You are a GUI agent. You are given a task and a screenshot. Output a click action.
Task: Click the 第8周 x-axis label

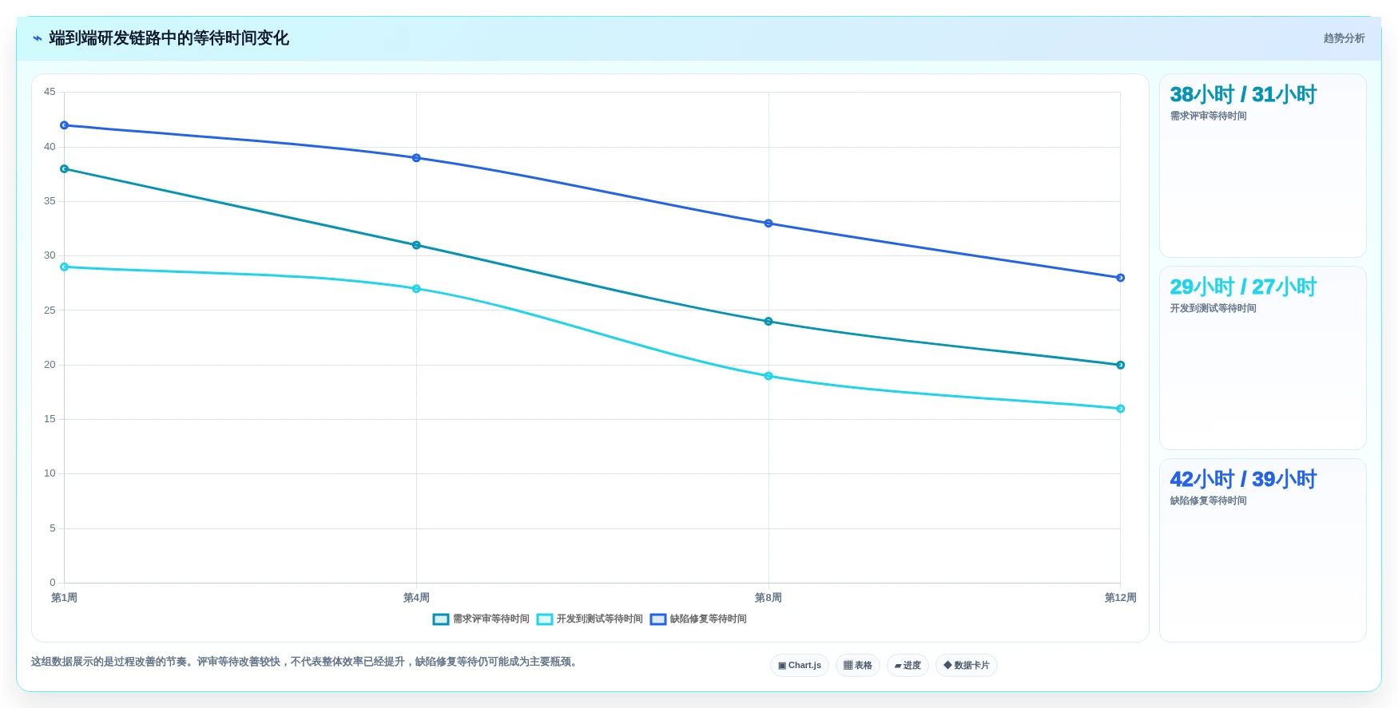point(769,598)
